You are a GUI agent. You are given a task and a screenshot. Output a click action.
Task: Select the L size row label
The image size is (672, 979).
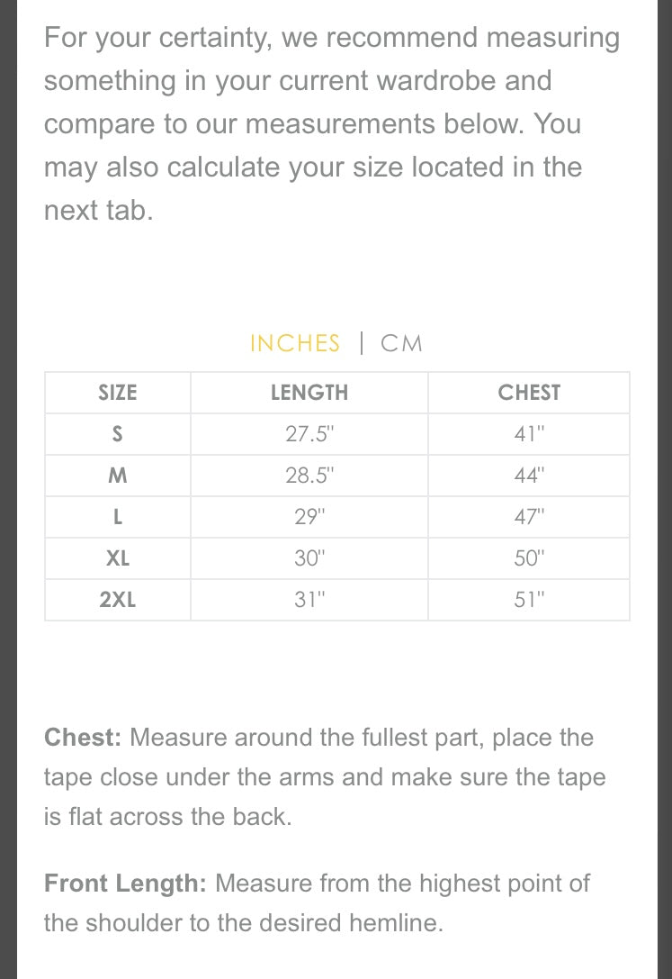tap(118, 517)
